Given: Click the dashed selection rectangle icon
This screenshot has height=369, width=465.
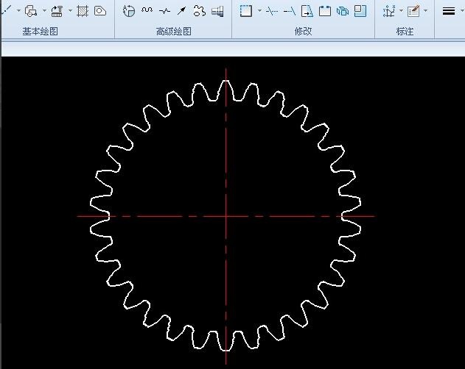Looking at the screenshot, I should coord(246,11).
